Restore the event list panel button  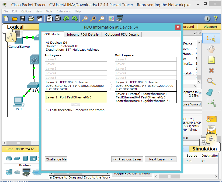point(195,33)
